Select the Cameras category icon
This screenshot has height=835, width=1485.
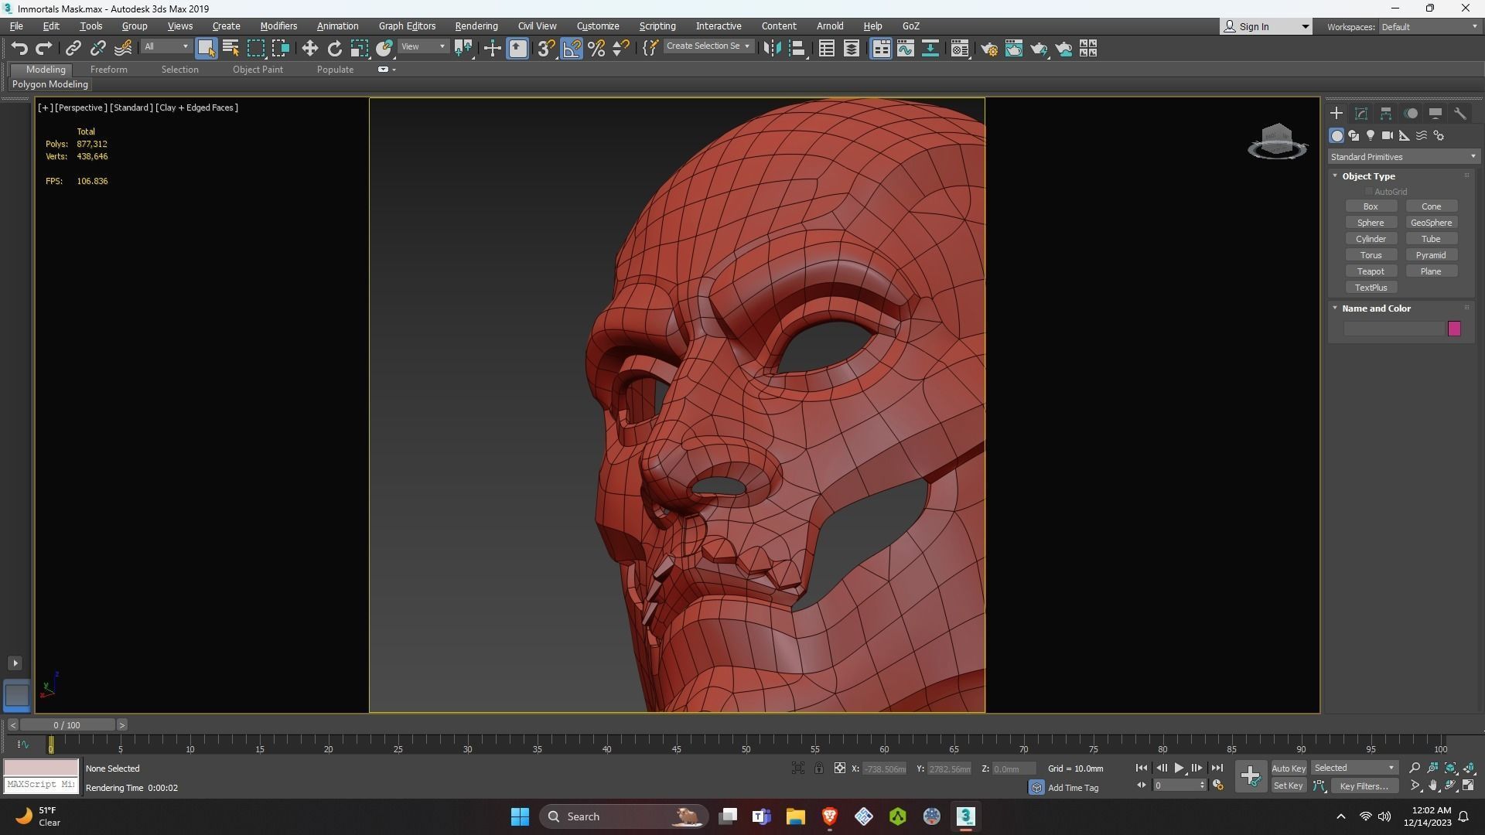1388,135
